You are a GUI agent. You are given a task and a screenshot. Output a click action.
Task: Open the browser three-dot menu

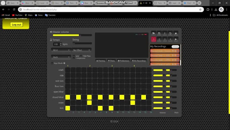227,9
